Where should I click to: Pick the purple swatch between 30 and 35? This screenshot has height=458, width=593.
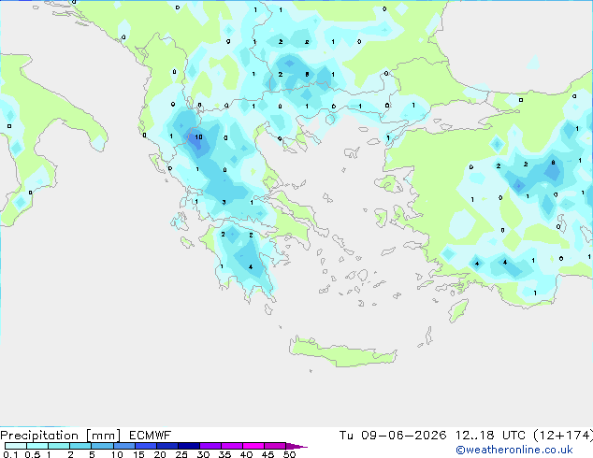pos(210,446)
